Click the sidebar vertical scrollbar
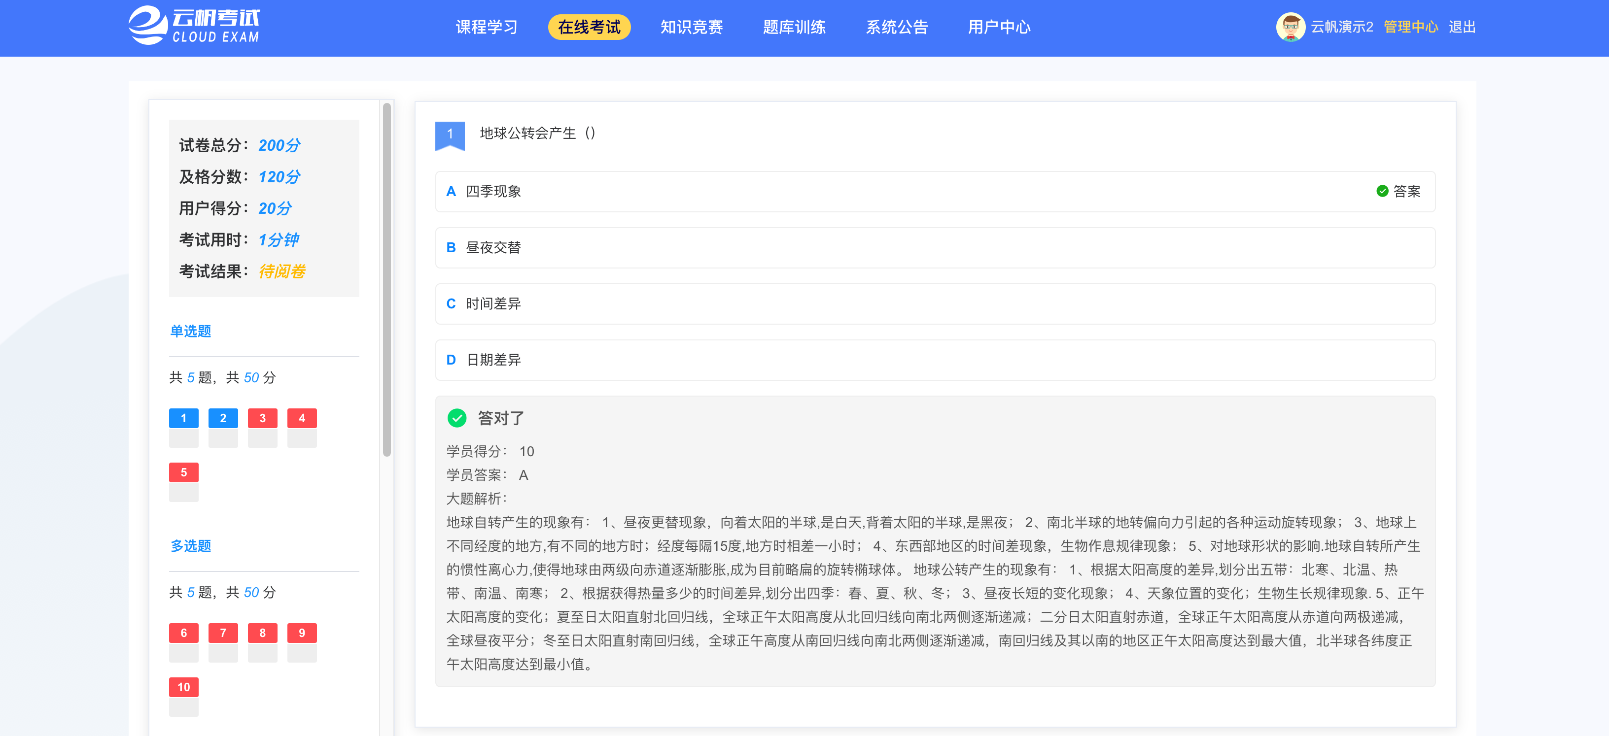1609x736 pixels. click(x=386, y=280)
